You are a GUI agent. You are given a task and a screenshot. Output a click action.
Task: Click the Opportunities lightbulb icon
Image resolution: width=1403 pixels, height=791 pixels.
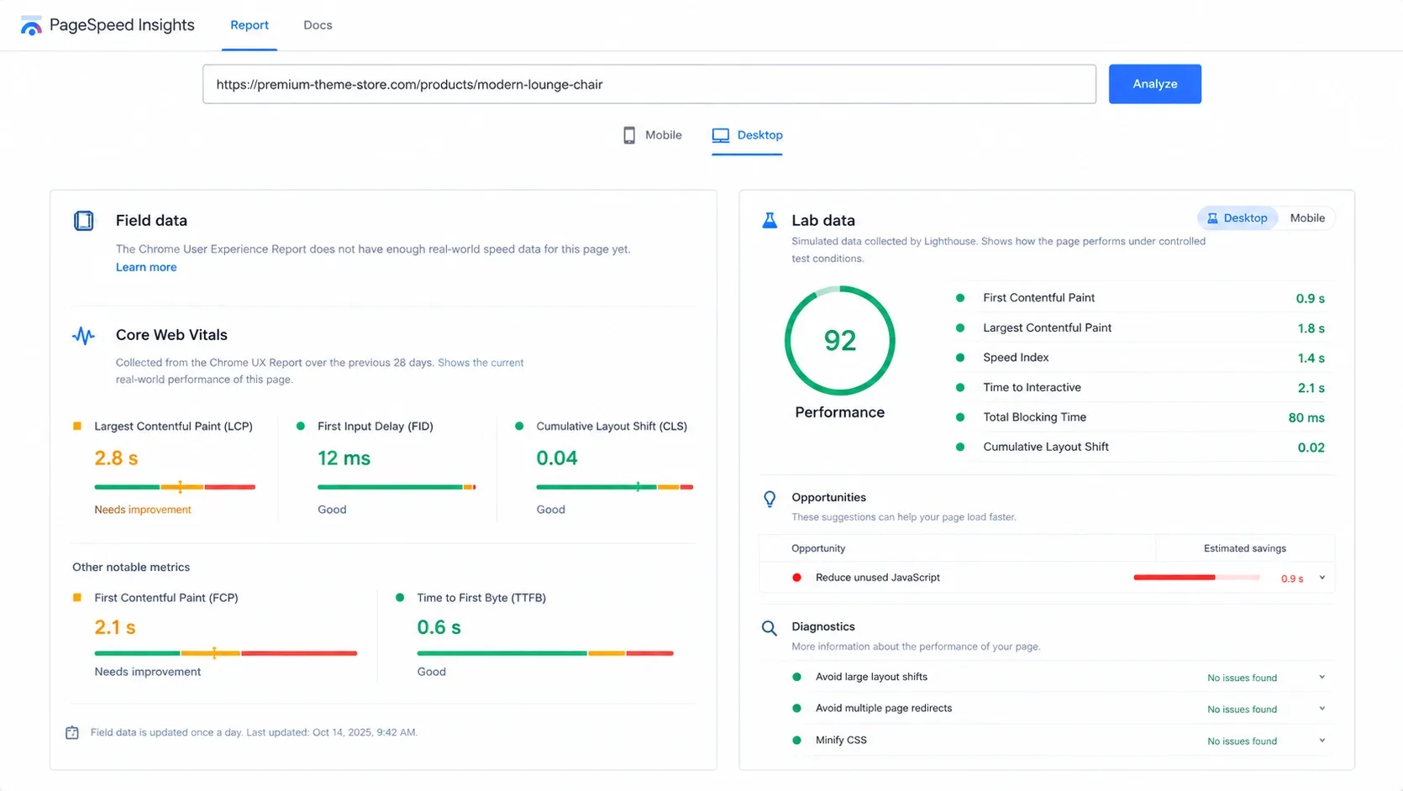tap(770, 499)
